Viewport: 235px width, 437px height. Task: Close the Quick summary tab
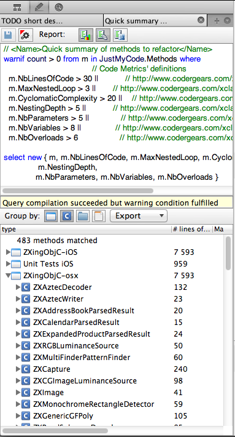(201, 20)
